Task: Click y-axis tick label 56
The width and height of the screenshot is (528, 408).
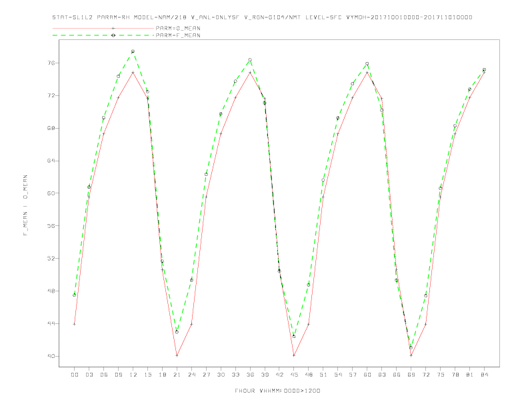Action: [x=51, y=226]
